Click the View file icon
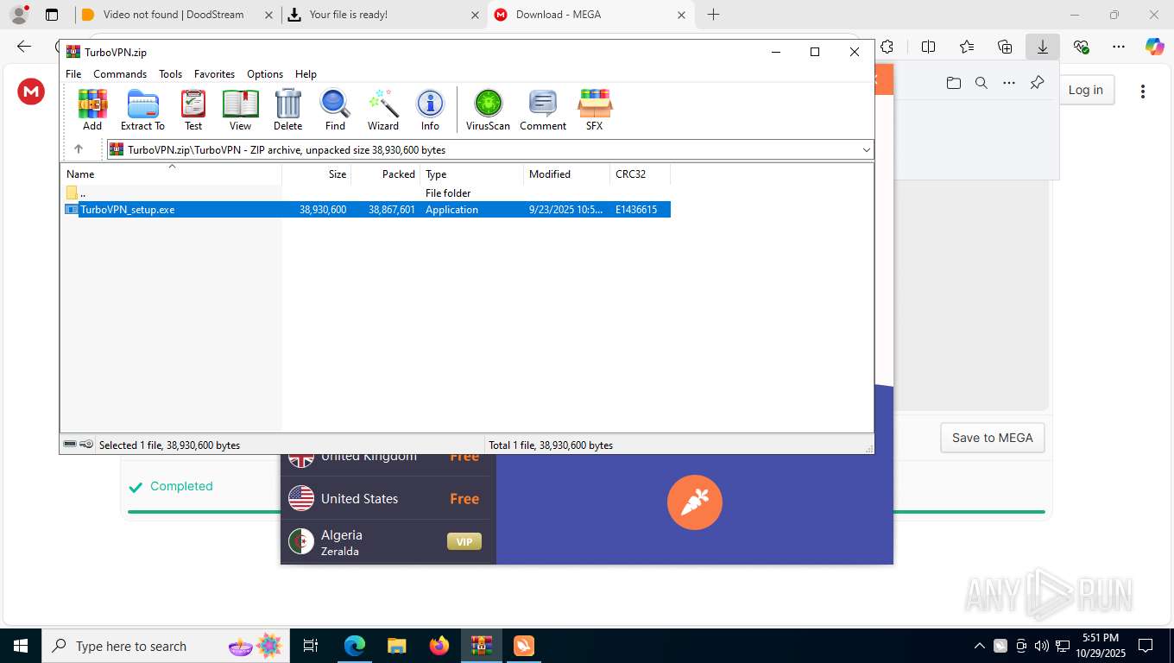This screenshot has width=1174, height=663. [240, 110]
